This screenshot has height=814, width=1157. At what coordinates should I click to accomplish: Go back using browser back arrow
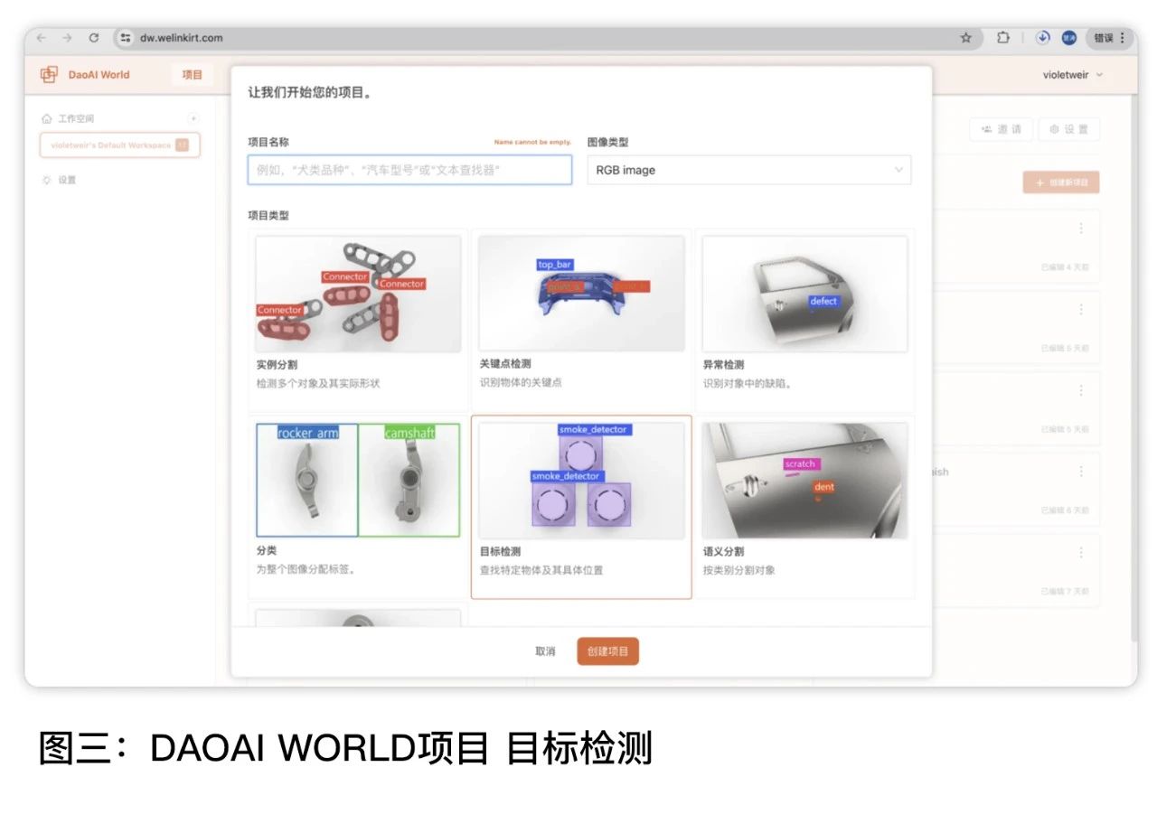click(42, 38)
